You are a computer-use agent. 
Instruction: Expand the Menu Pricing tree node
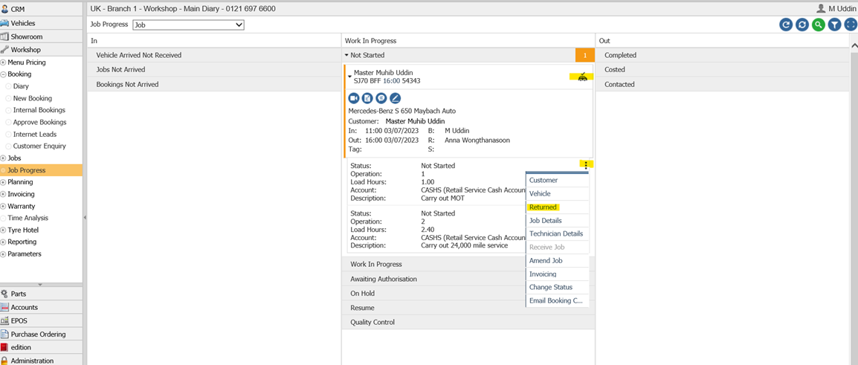(x=3, y=62)
